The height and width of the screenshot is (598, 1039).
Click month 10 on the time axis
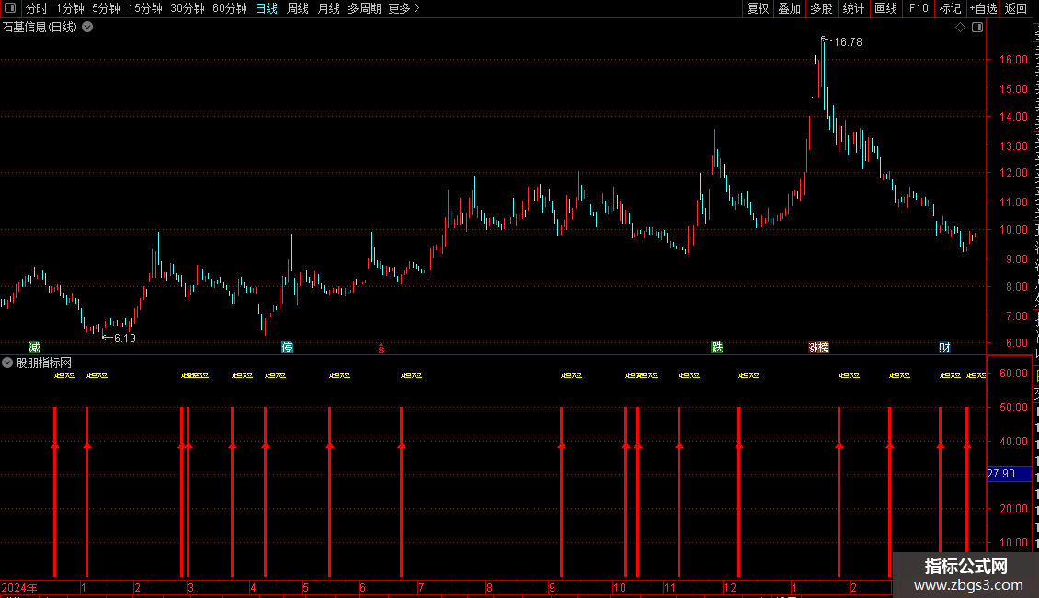[x=620, y=587]
